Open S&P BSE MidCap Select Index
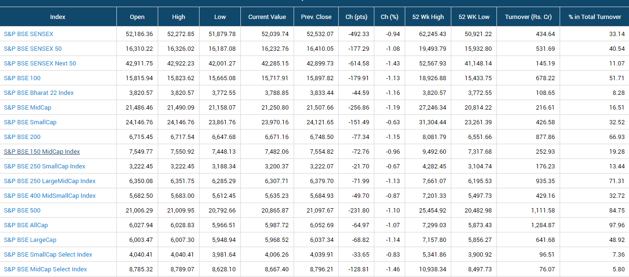The width and height of the screenshot is (629, 277). point(46,269)
